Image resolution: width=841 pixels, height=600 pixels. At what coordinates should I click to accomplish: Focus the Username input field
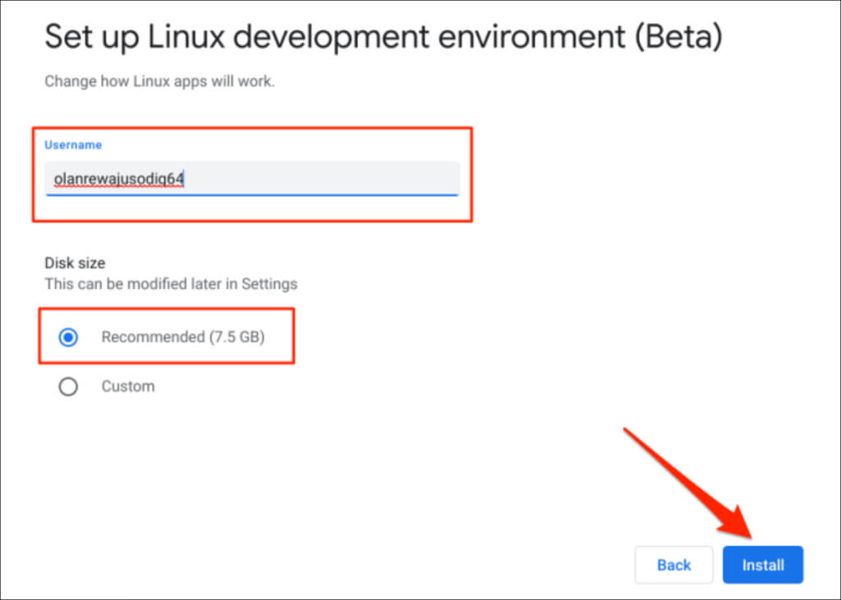click(x=251, y=178)
